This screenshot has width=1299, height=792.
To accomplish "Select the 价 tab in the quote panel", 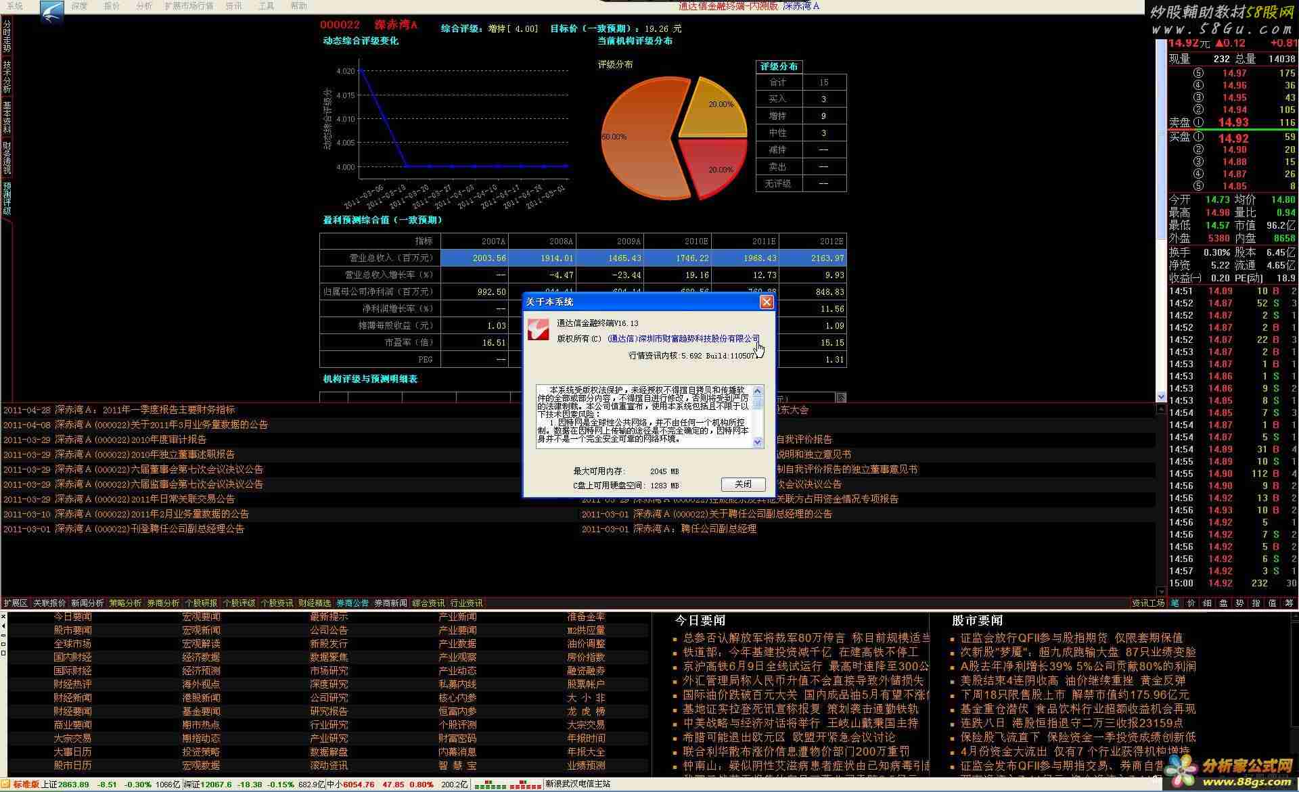I will pyautogui.click(x=1191, y=603).
